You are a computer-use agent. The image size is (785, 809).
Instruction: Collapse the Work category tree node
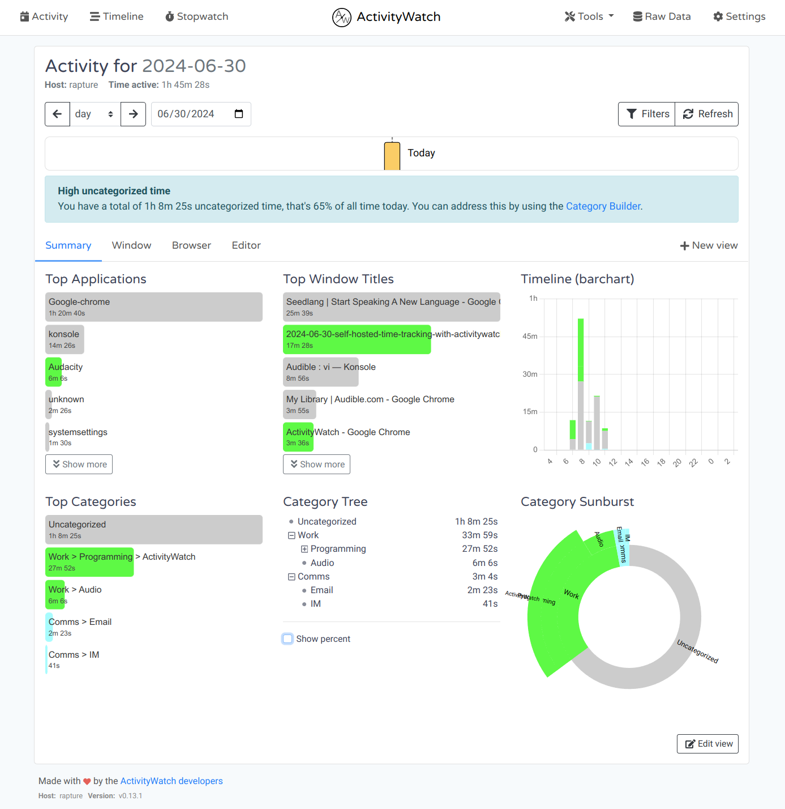coord(291,535)
